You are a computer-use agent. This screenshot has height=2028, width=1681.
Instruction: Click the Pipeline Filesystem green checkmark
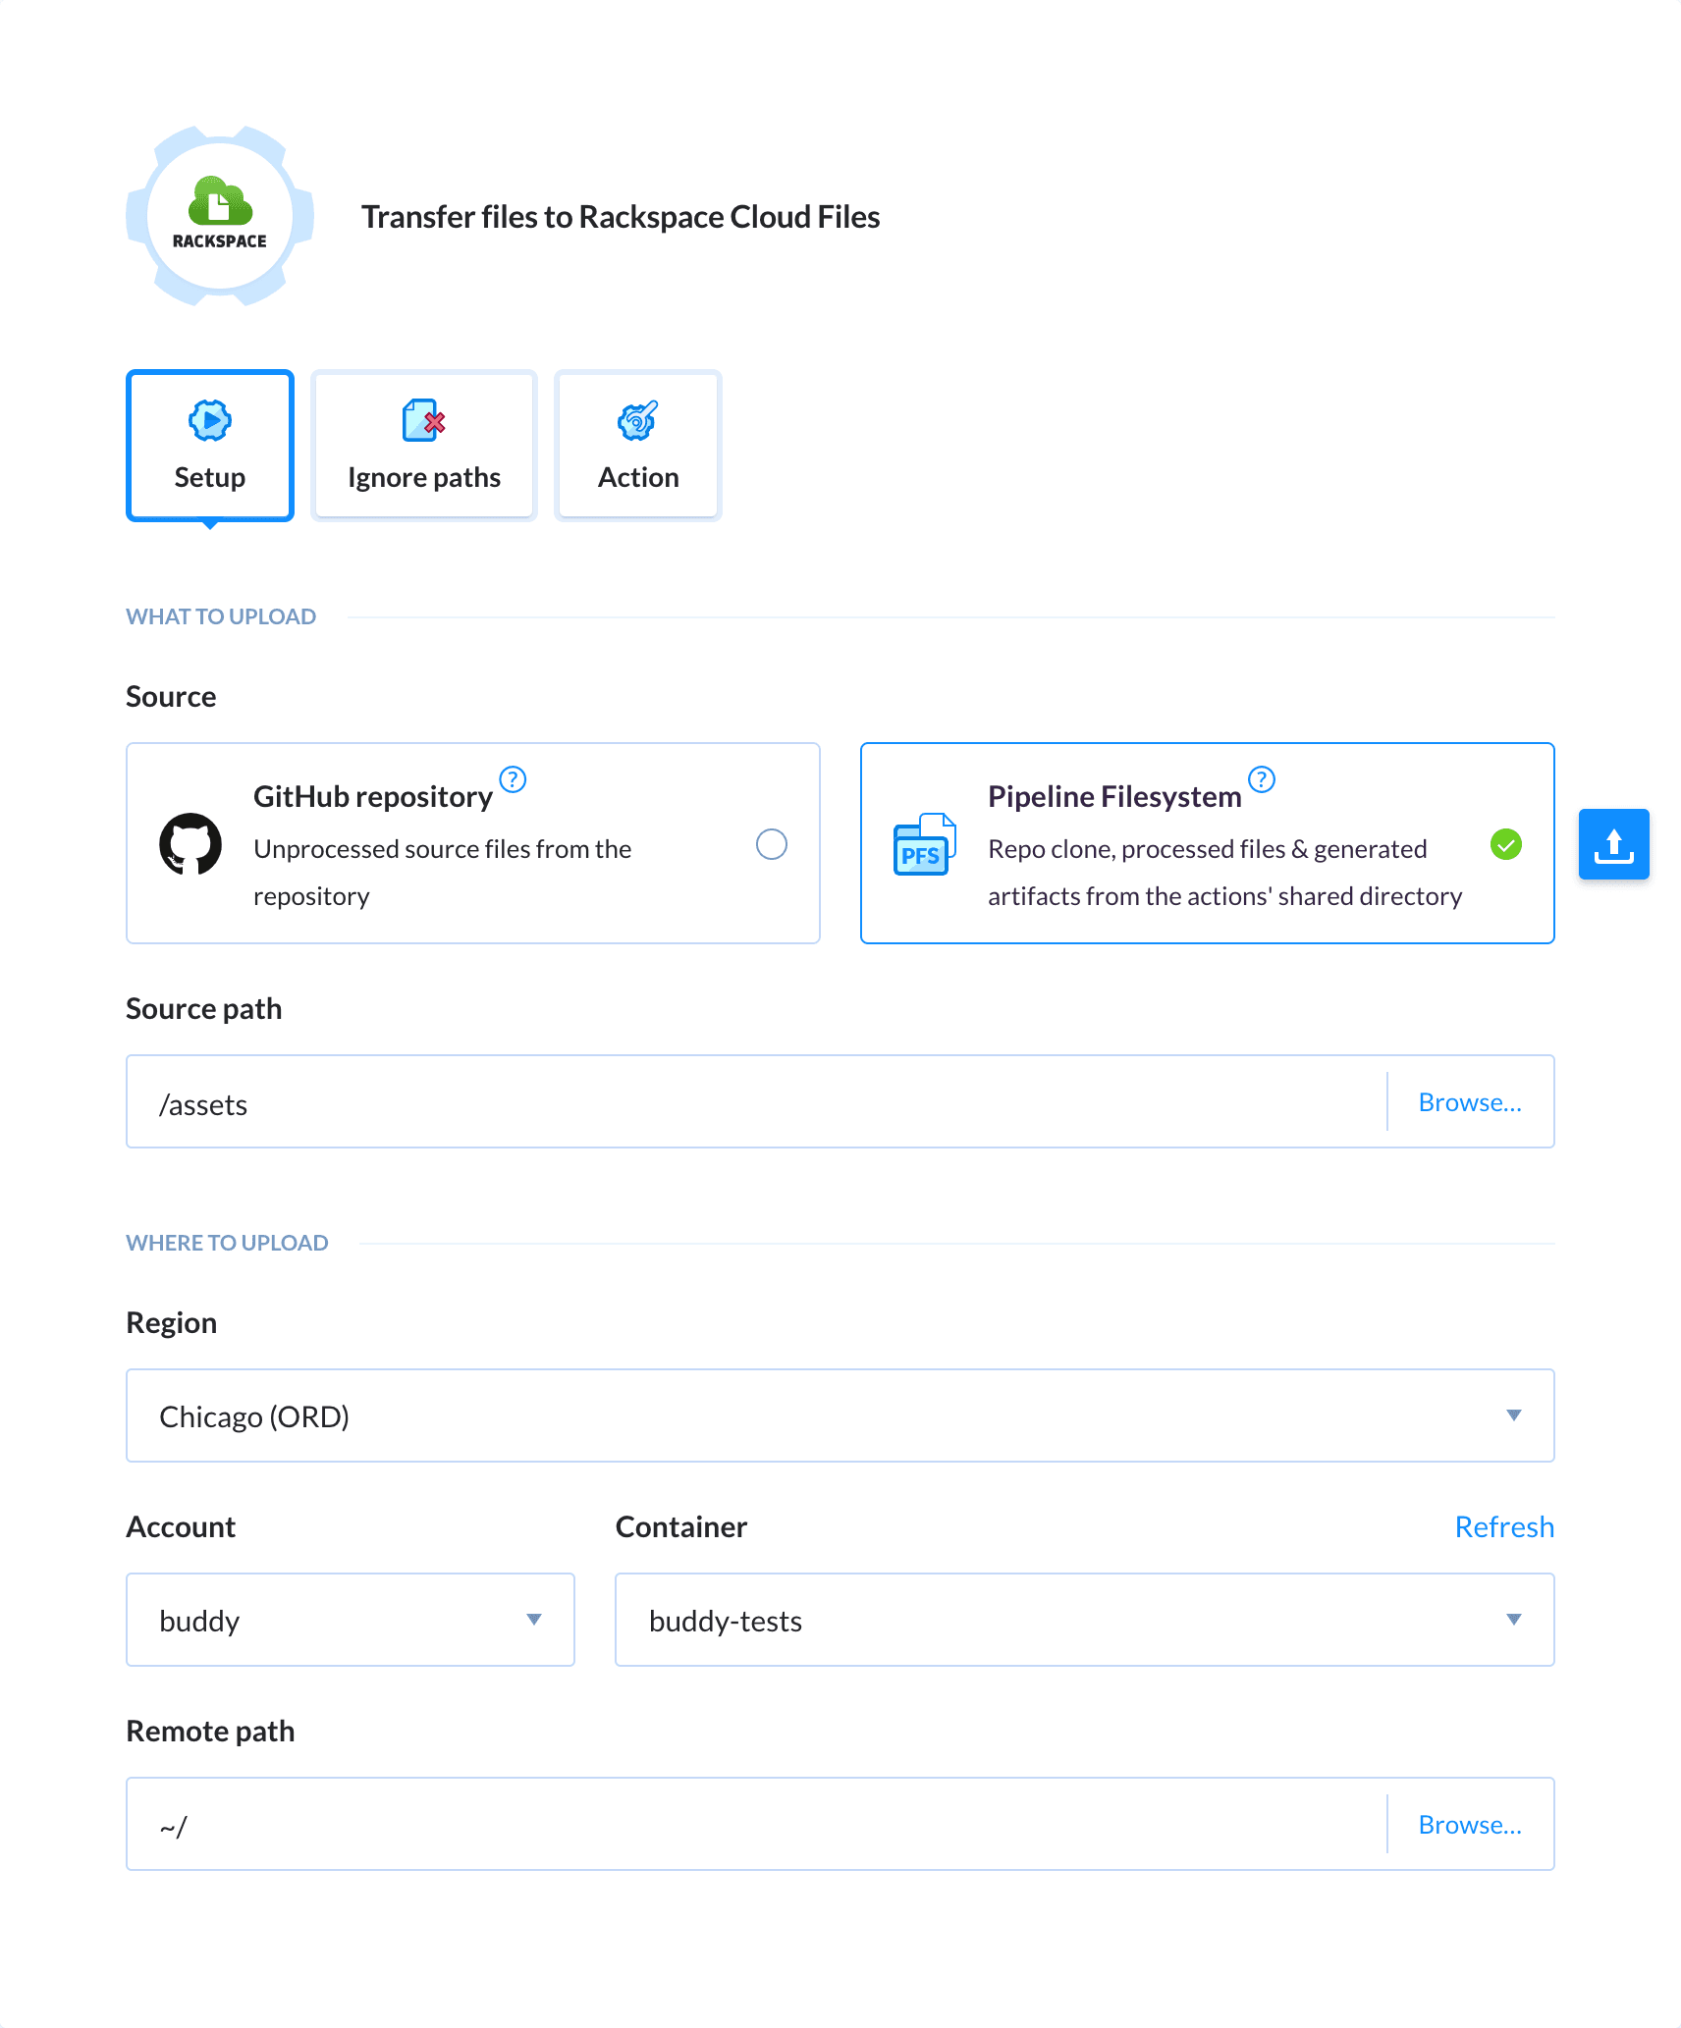(1506, 845)
